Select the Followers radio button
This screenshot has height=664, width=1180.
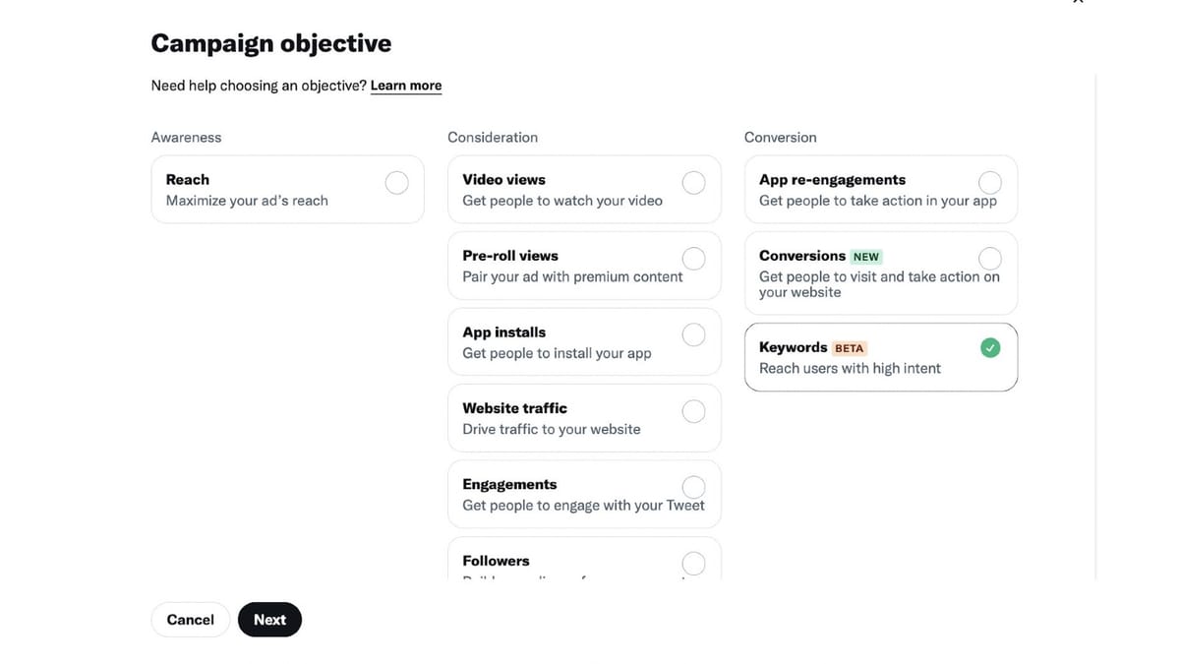tap(693, 564)
